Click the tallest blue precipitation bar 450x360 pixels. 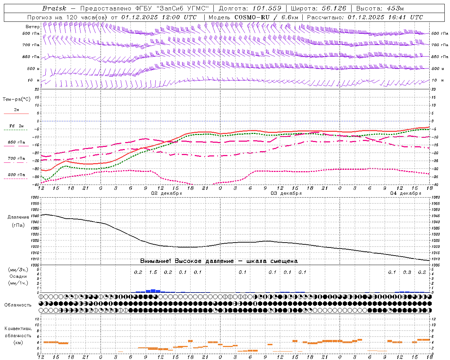coord(153,291)
